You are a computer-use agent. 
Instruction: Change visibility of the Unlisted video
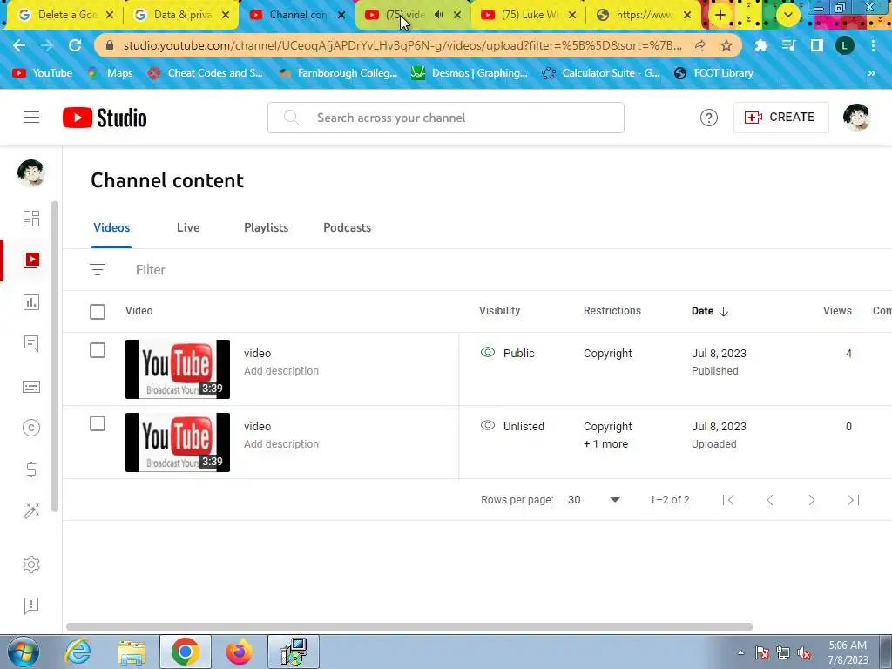tap(512, 426)
